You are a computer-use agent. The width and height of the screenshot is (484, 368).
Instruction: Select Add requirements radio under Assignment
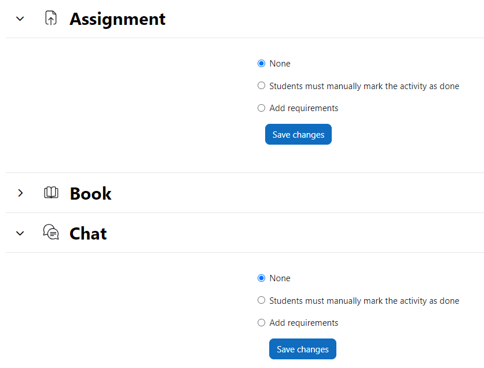262,108
